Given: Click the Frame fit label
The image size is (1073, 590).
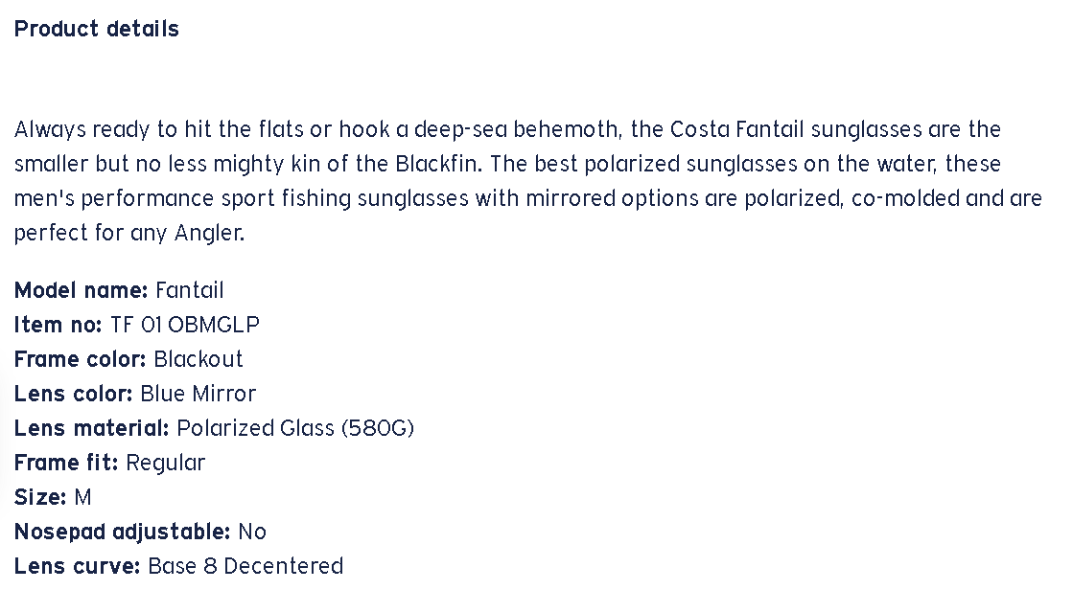Looking at the screenshot, I should coord(66,463).
